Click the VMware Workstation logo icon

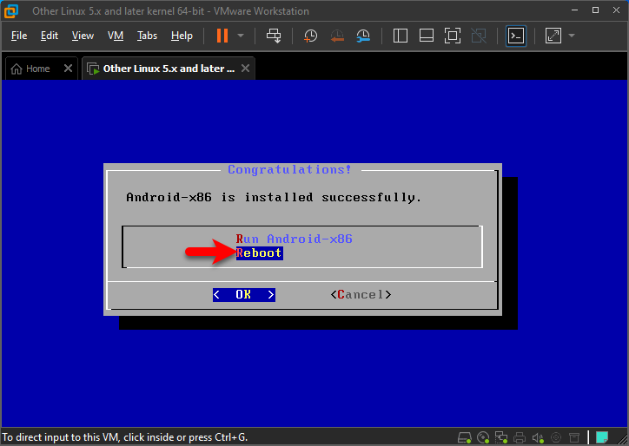pos(11,10)
